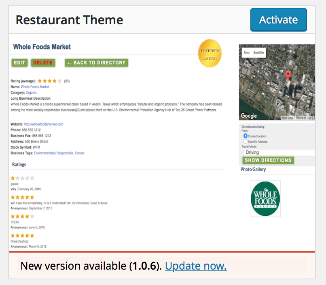
Task: Click the Featured Listing gold badge
Action: [210, 53]
